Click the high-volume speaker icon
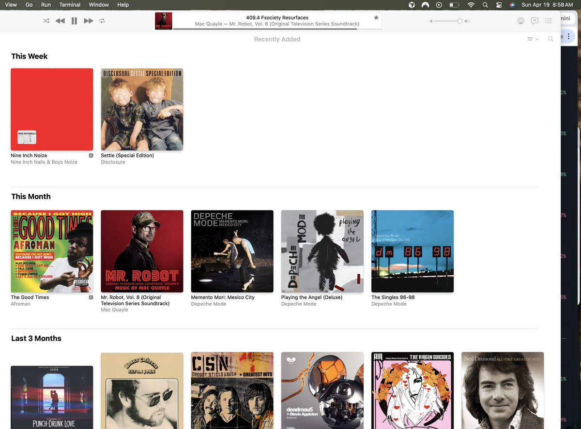Viewport: 581px width, 429px height. click(x=467, y=21)
